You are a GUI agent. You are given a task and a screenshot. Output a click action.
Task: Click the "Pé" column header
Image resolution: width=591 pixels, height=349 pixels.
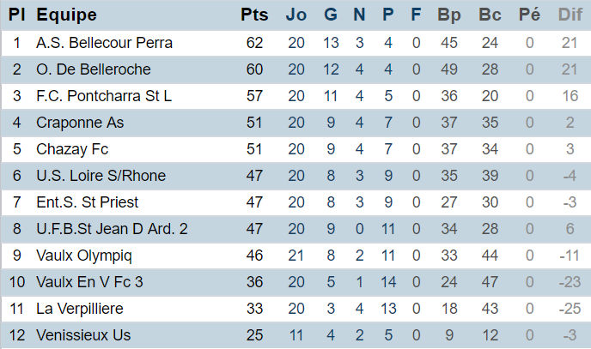(530, 15)
